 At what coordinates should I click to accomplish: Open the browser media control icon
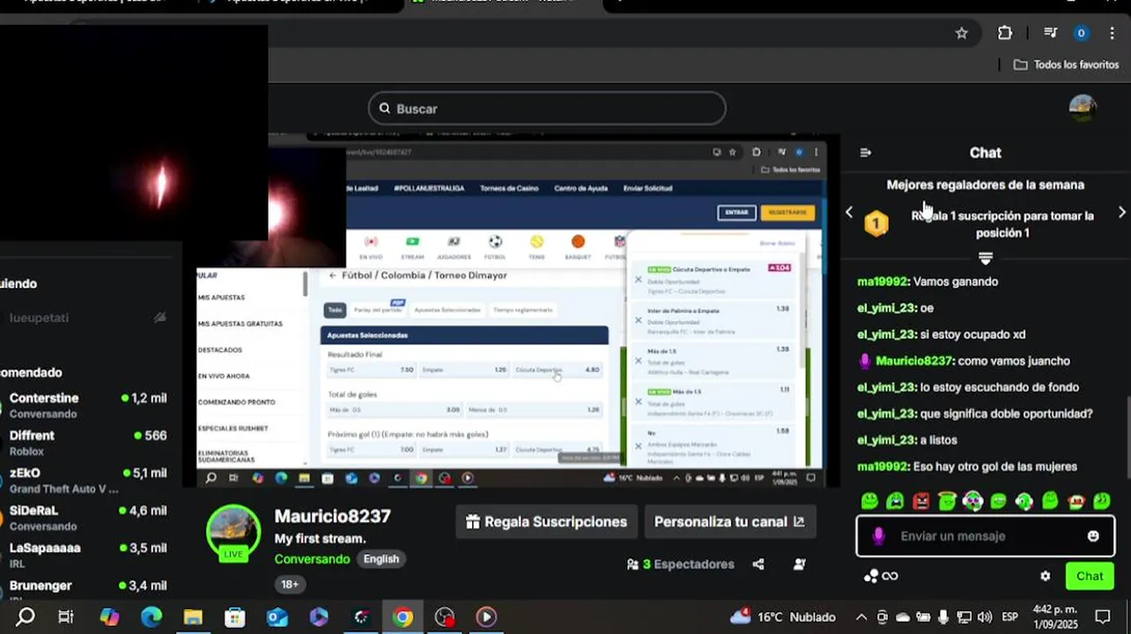pyautogui.click(x=1050, y=33)
